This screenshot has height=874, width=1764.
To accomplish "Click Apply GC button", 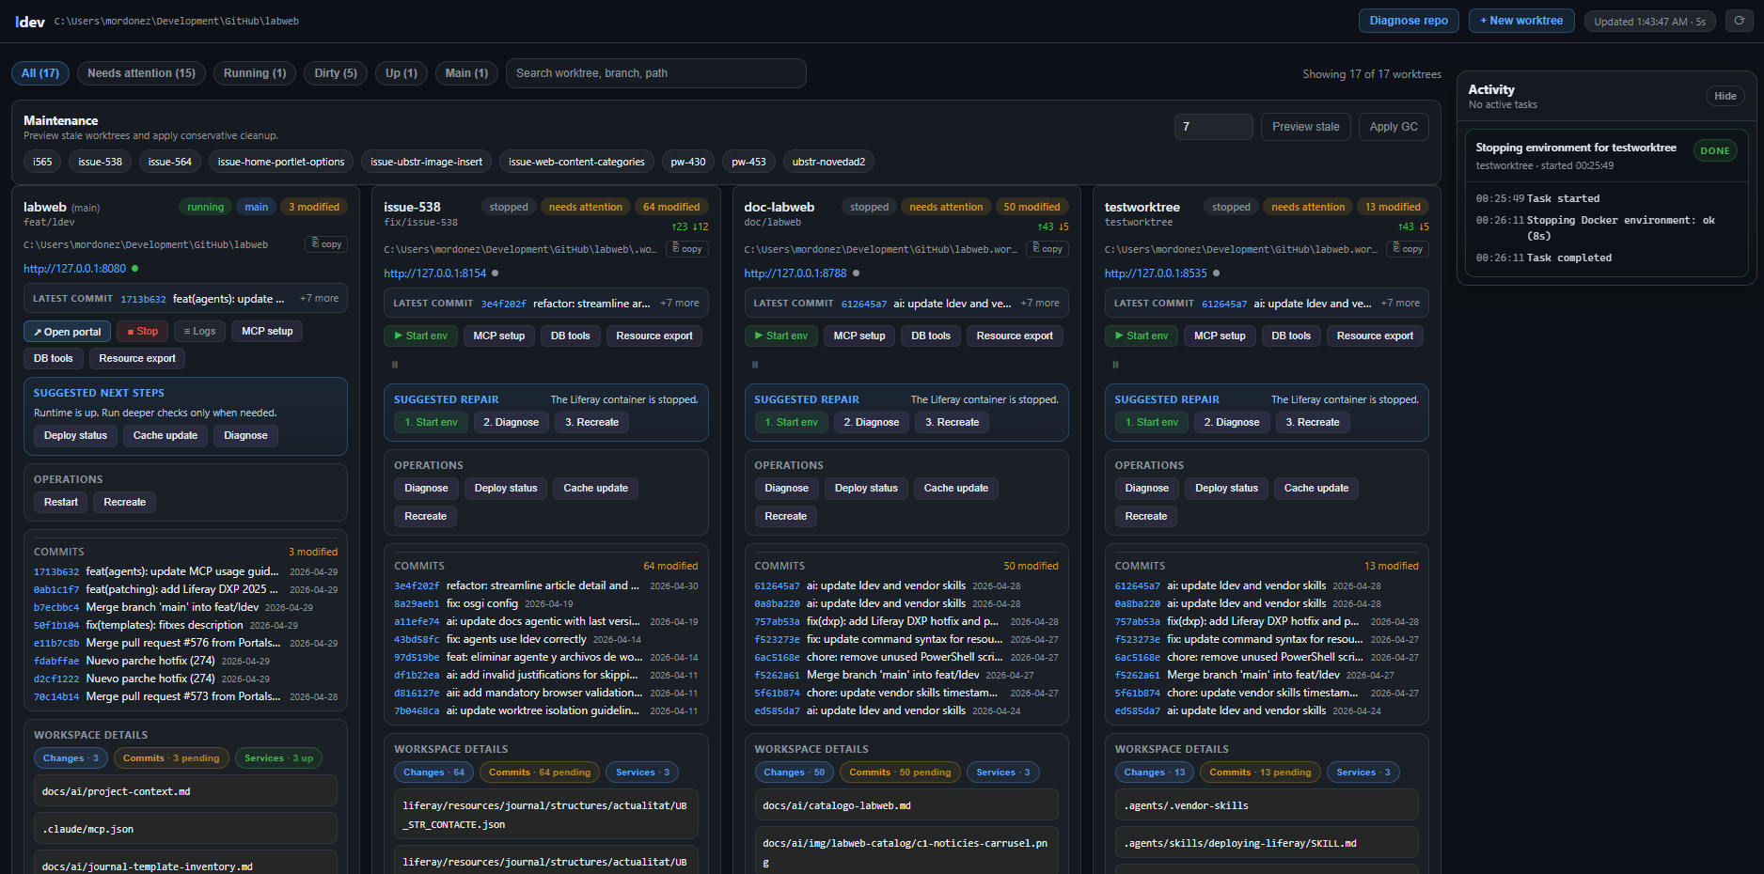I will coord(1394,127).
